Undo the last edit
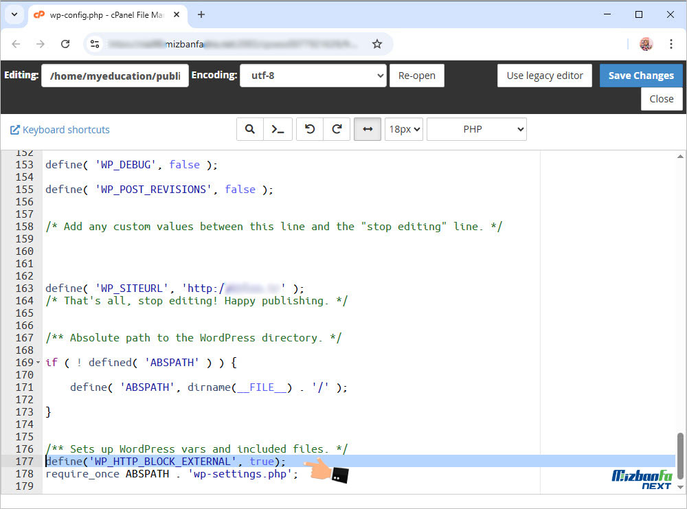 tap(310, 129)
